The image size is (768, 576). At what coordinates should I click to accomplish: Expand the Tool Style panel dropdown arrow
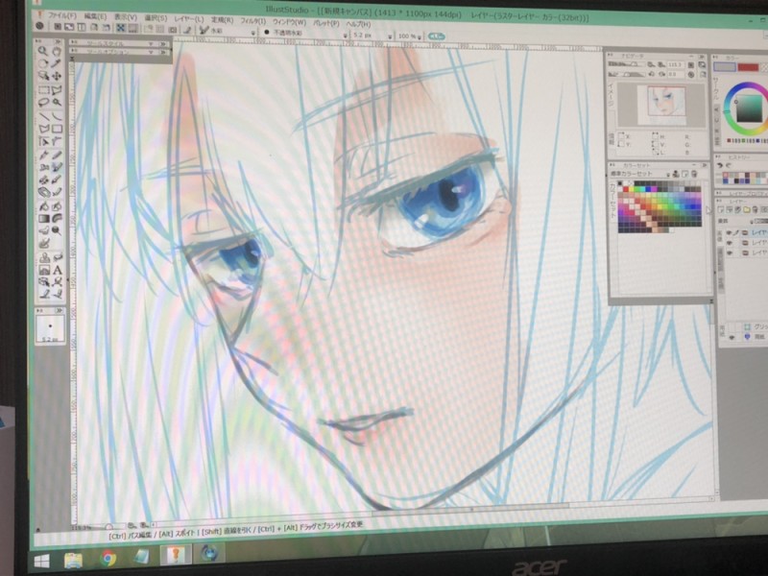click(152, 44)
